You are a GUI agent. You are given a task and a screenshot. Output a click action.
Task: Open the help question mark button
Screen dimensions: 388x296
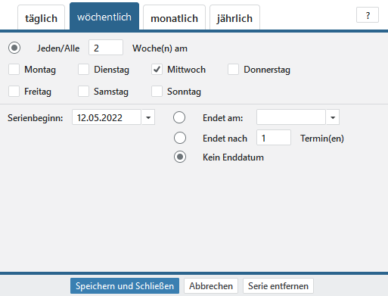[368, 15]
